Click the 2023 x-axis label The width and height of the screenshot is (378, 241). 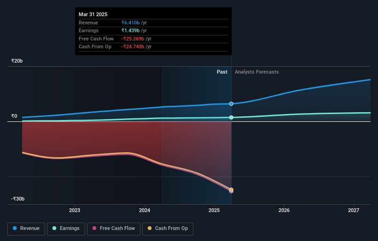tap(75, 210)
